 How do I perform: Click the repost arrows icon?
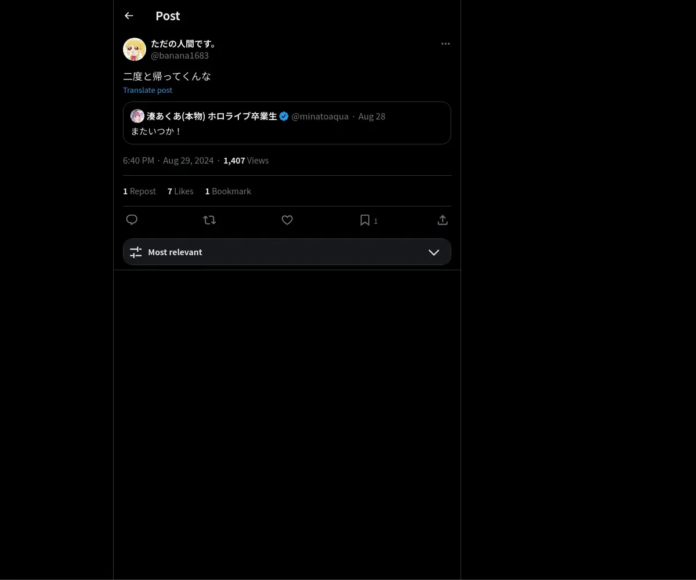point(209,220)
